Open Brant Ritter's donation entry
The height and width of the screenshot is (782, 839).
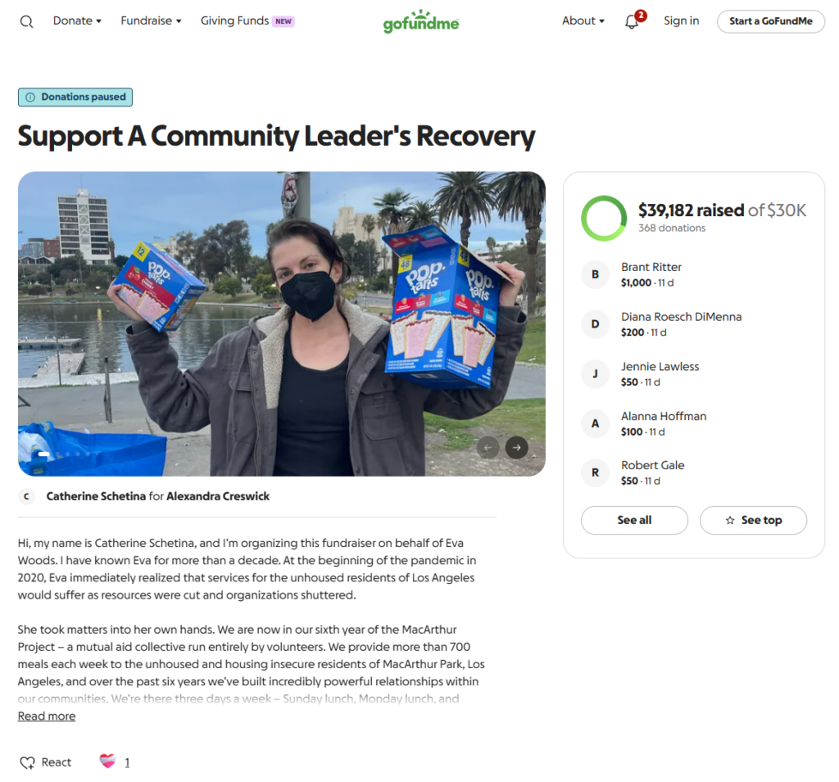click(x=693, y=274)
